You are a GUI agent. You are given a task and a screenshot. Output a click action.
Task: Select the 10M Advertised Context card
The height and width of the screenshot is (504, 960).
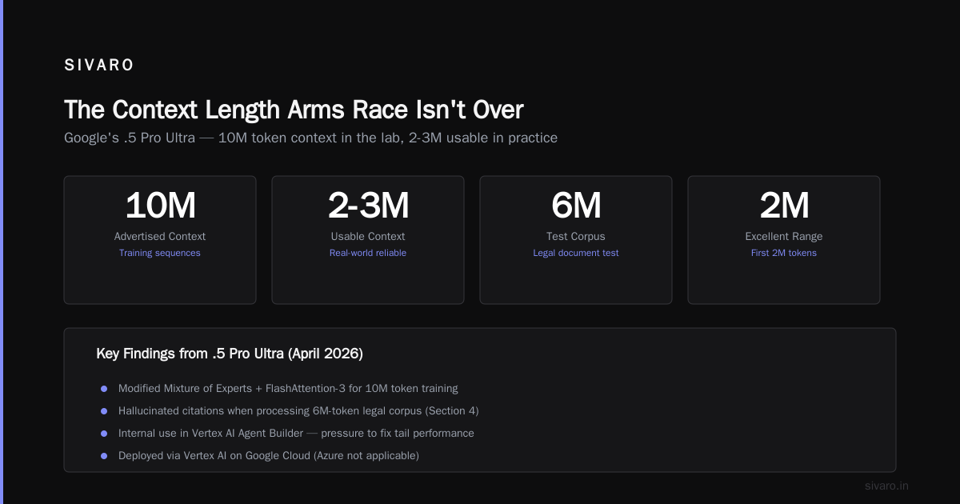click(x=160, y=240)
